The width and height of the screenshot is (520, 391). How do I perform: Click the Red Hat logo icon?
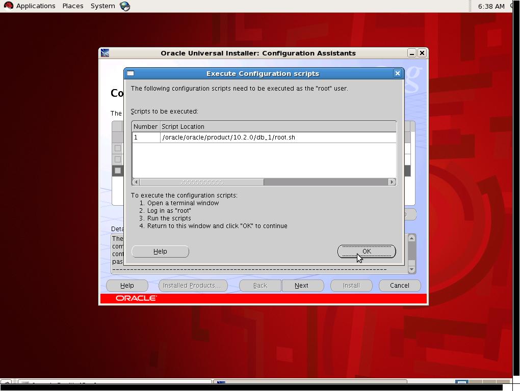tap(8, 6)
